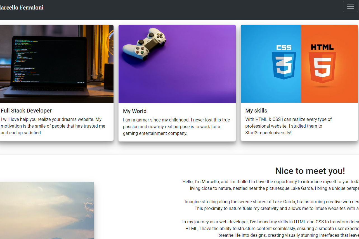359x239 pixels.
Task: Click the CSS3 and HTML5 logos image
Action: click(299, 64)
